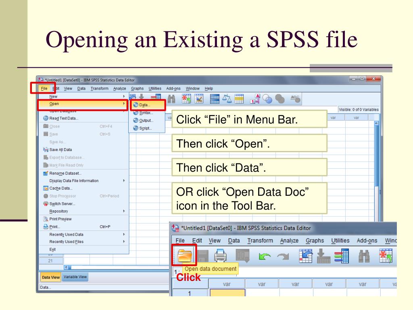The height and width of the screenshot is (310, 413).
Task: Open Recall recently used dialogs icon in inset toolbar
Action: [x=242, y=256]
